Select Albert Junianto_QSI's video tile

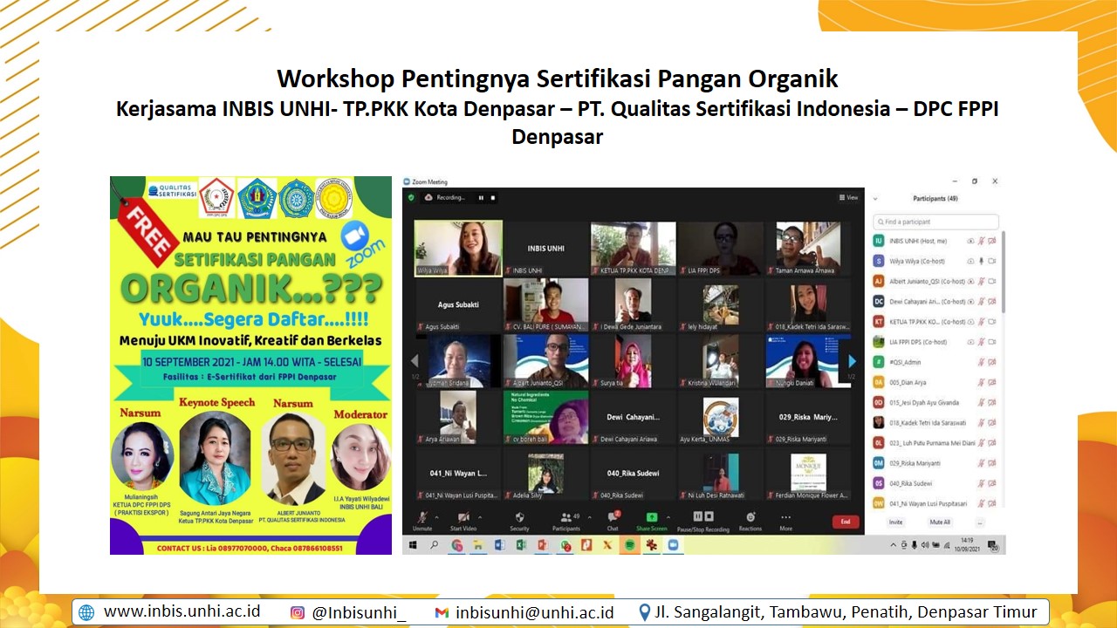[x=546, y=361]
